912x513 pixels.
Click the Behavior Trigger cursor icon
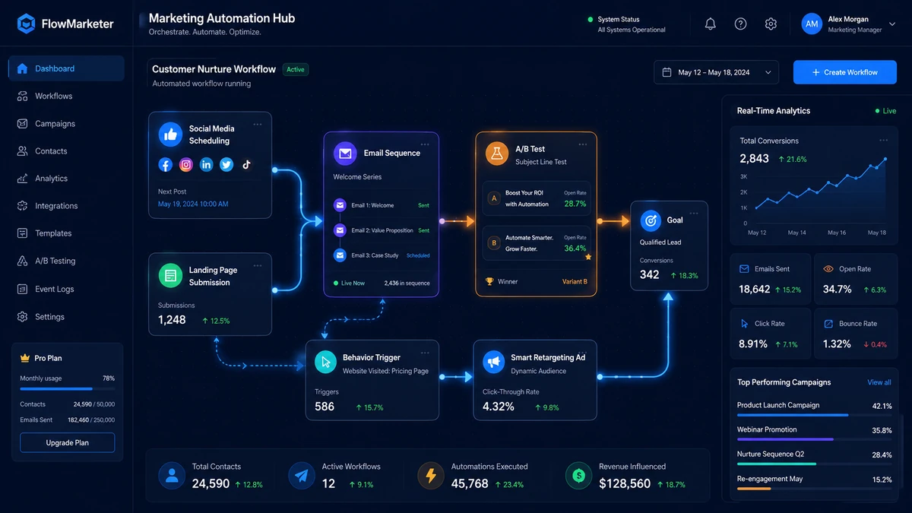pyautogui.click(x=326, y=362)
